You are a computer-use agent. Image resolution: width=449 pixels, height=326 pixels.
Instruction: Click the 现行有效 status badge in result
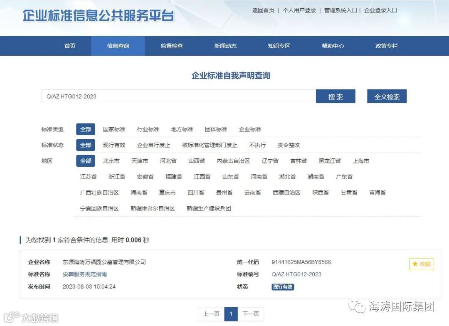point(283,287)
